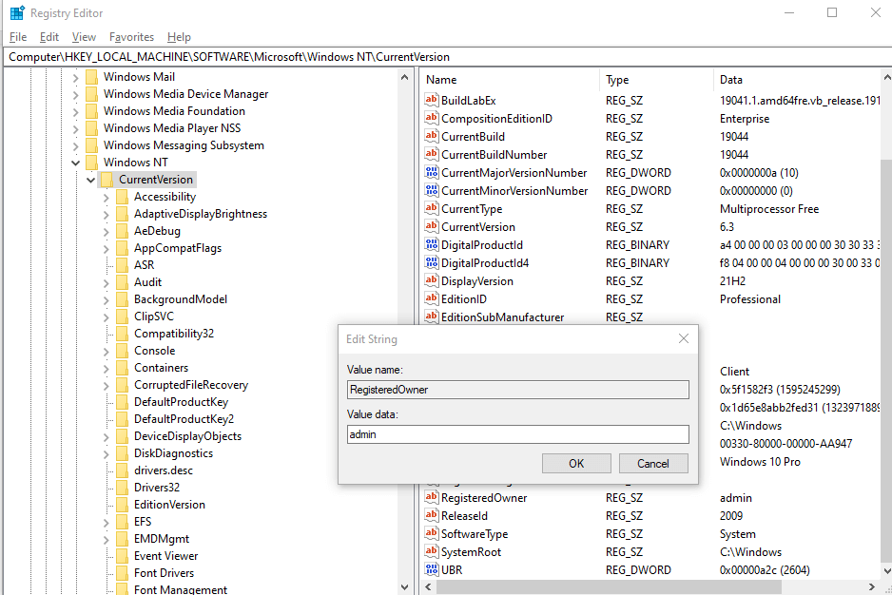Select the BuildLabEx string value icon
This screenshot has width=892, height=595.
pyautogui.click(x=432, y=100)
